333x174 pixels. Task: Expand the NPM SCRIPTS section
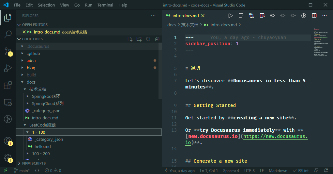point(34,163)
